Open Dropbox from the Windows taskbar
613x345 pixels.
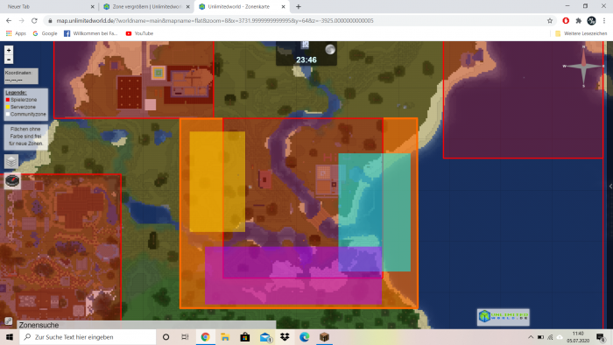[285, 337]
